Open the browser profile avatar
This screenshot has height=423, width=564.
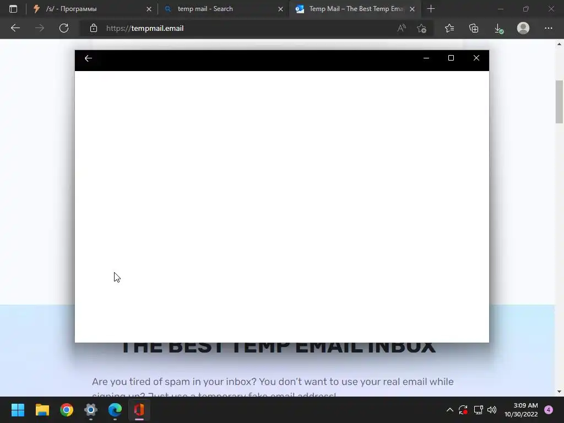pos(523,28)
